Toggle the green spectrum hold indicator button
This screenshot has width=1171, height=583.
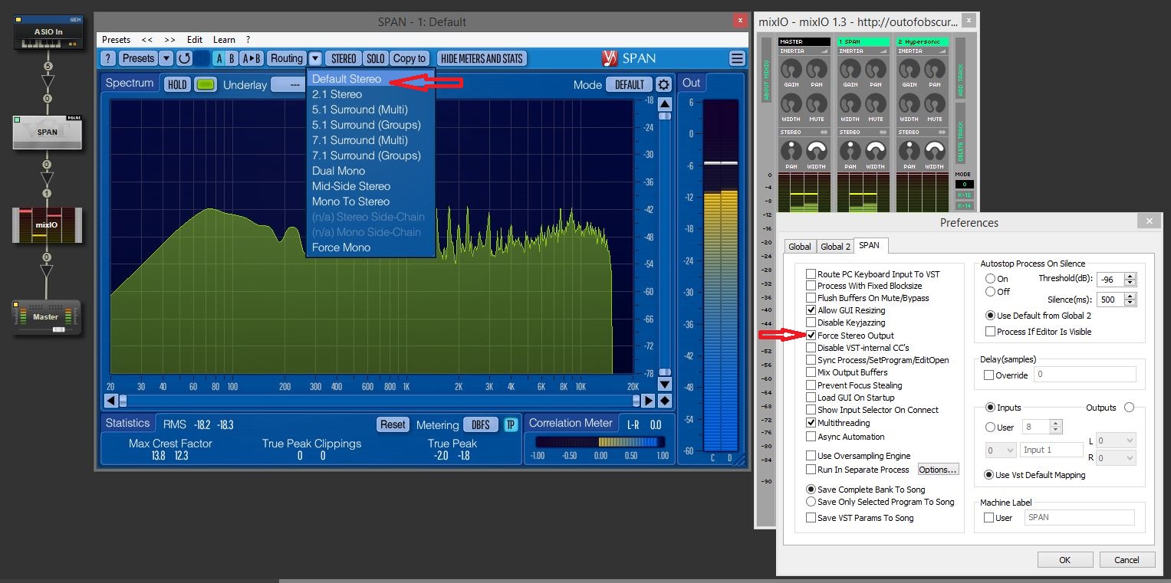(x=205, y=84)
